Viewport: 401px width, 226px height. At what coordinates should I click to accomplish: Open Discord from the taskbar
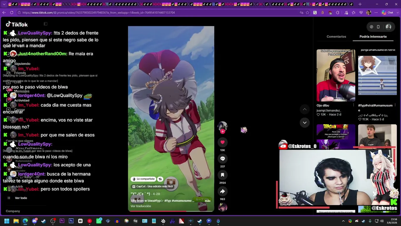click(34, 221)
